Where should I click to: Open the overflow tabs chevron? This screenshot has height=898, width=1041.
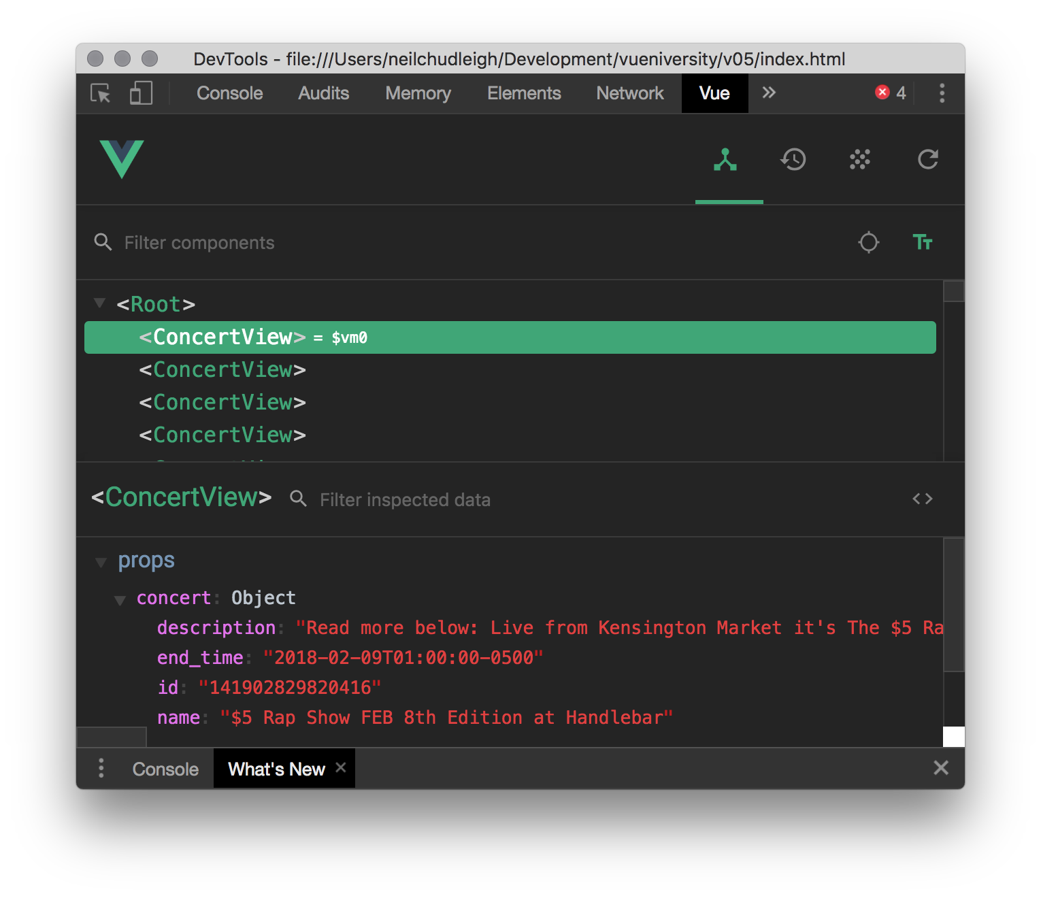coord(769,93)
